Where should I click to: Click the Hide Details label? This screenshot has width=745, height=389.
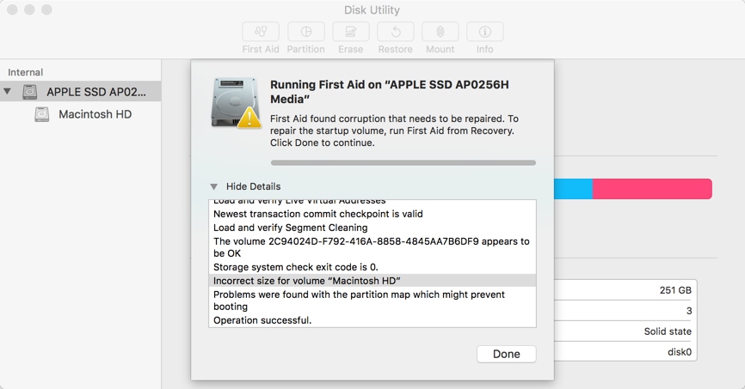point(253,186)
